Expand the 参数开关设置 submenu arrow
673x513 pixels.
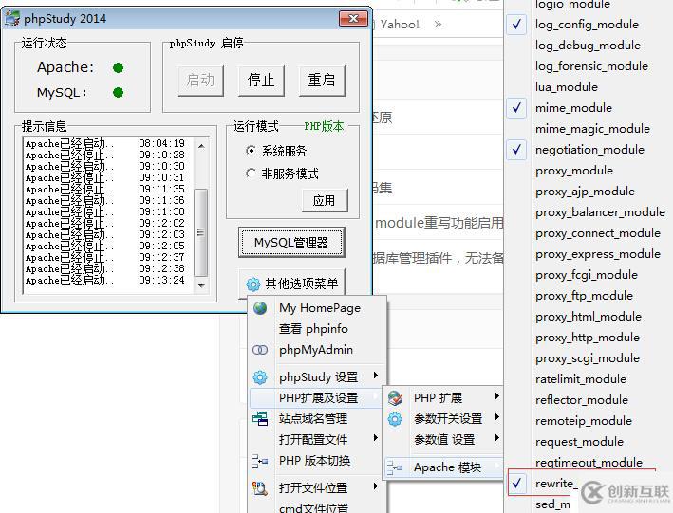497,416
